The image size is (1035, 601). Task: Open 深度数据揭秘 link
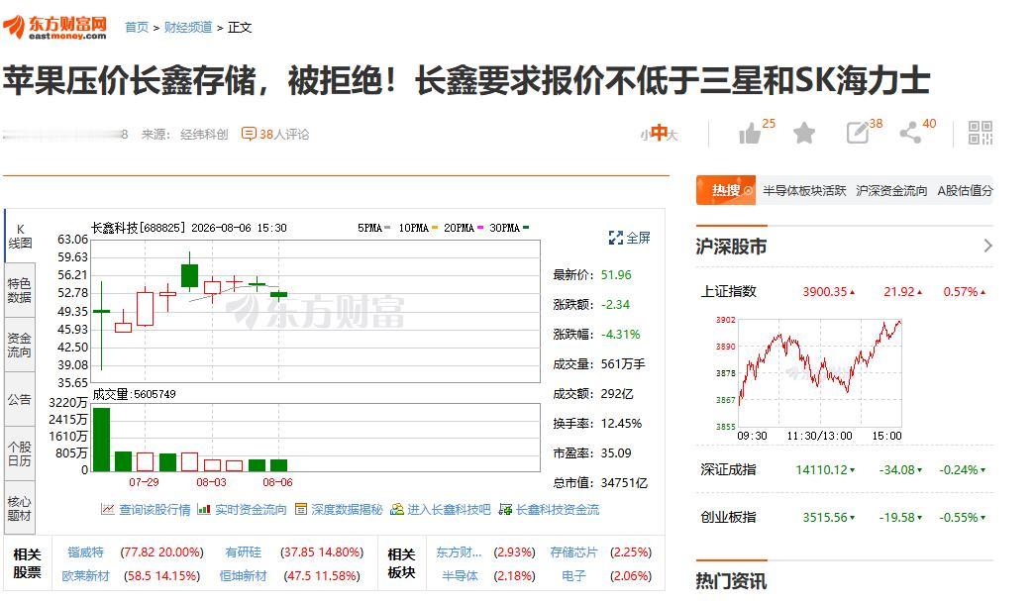347,509
